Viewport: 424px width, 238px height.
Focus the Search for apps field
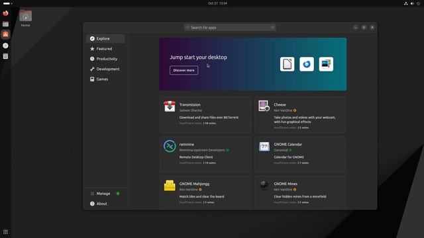click(230, 28)
